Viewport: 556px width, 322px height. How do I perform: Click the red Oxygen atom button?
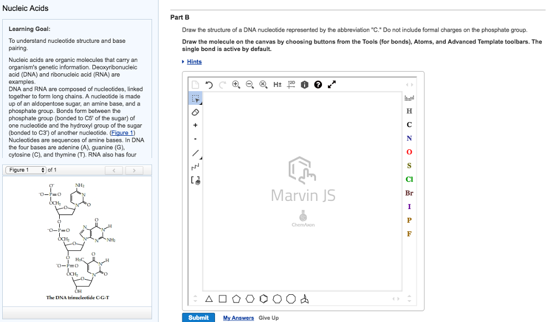click(409, 152)
